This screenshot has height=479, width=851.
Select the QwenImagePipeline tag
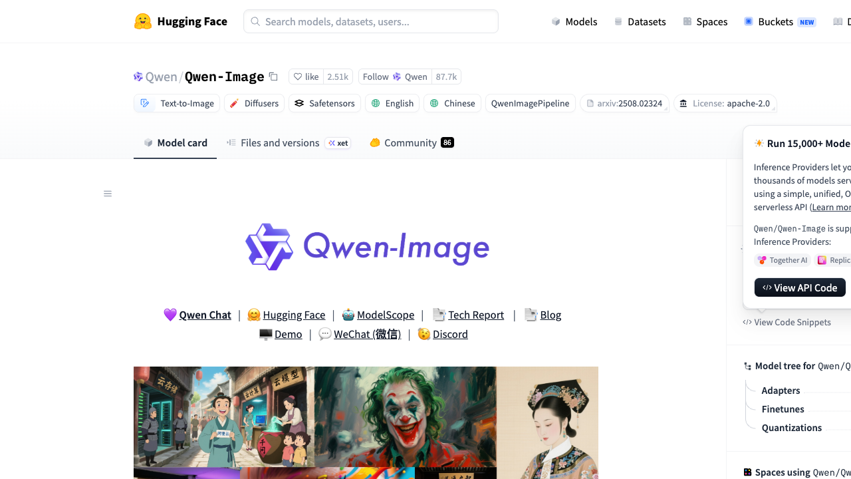point(530,103)
